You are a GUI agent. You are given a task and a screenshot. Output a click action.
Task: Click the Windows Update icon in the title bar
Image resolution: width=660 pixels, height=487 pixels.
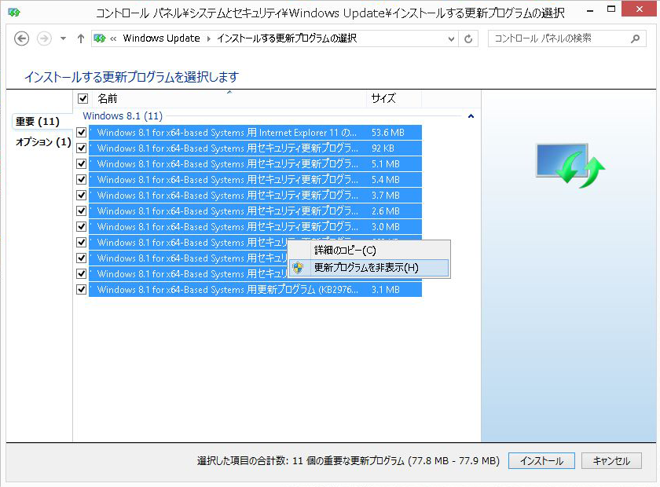click(13, 13)
